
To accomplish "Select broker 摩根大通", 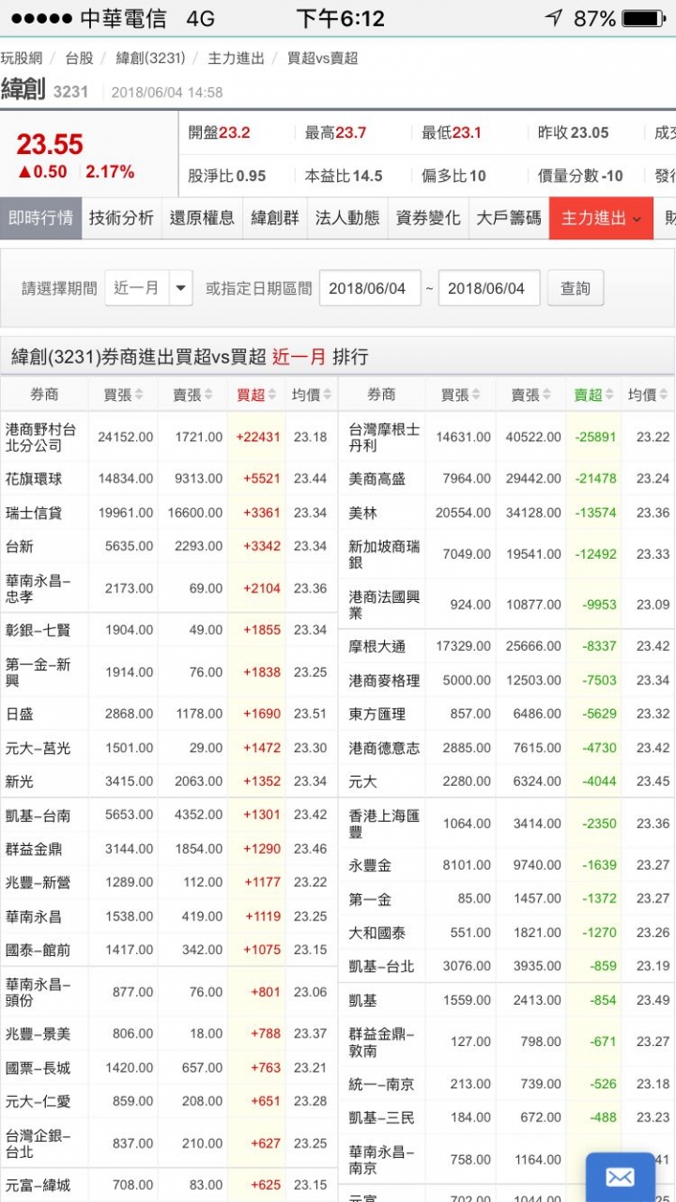I will (x=377, y=647).
